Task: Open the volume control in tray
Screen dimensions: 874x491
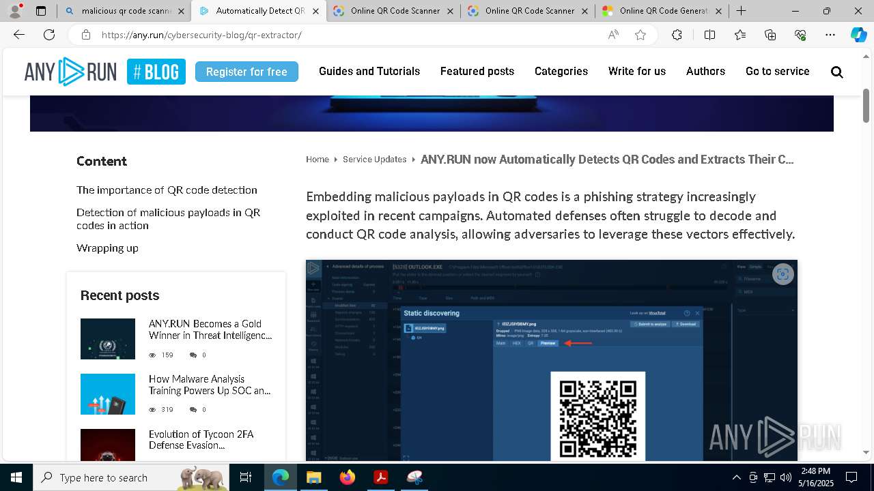Action: pos(785,477)
